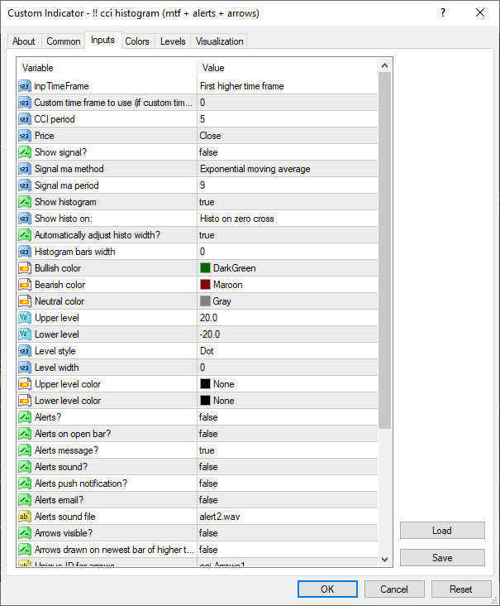500x606 pixels.
Task: Click the double-type icon beside Upper level
Action: pyautogui.click(x=24, y=318)
